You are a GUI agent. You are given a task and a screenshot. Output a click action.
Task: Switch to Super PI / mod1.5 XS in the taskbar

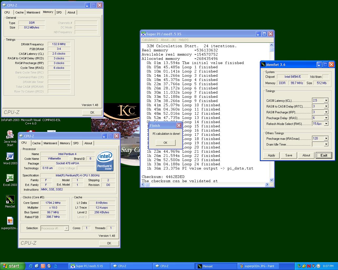89,266
